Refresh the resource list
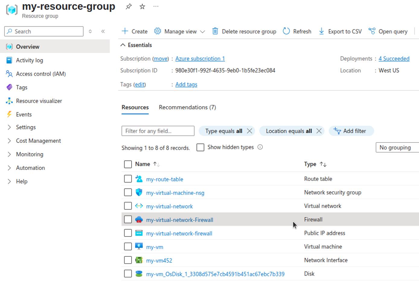Viewport: 419px width, 285px height. (x=297, y=31)
